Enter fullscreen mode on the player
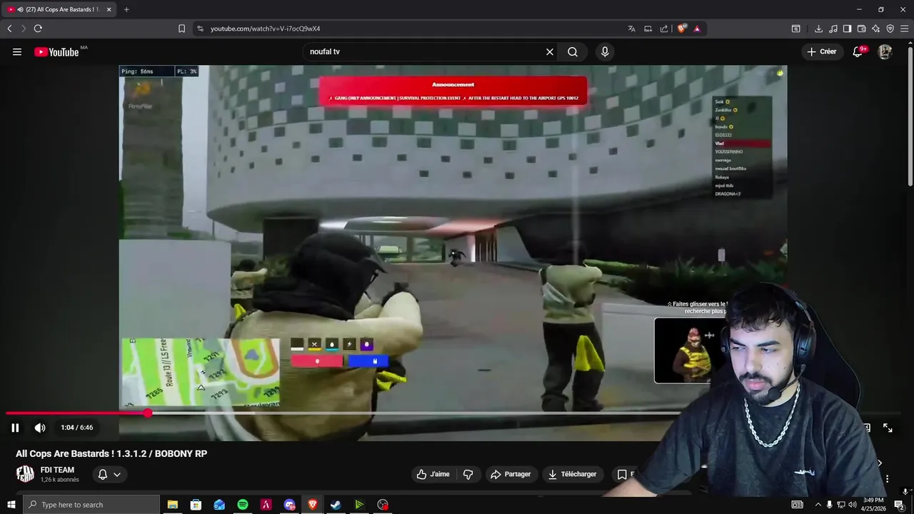This screenshot has height=514, width=914. [888, 428]
